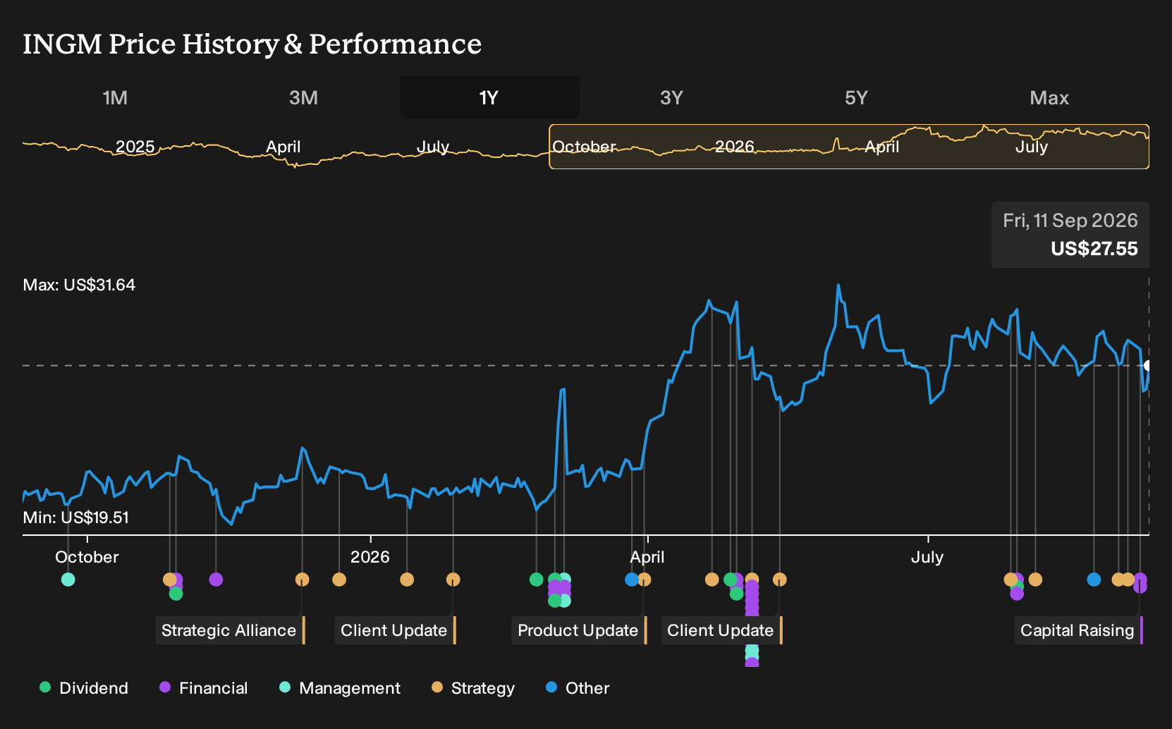Click the orange dot connected to first Client Update label
The height and width of the screenshot is (729, 1172).
pyautogui.click(x=453, y=580)
